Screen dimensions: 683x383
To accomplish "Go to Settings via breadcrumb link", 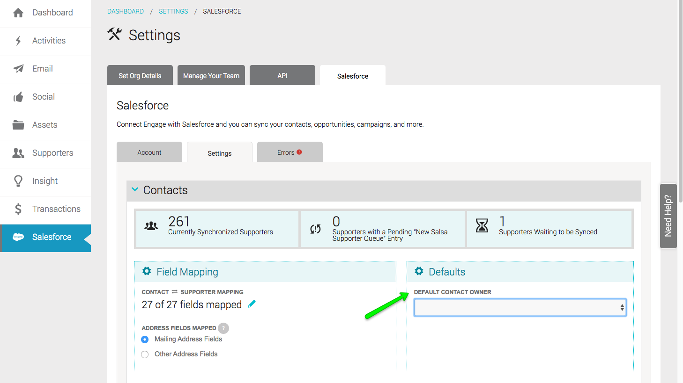I will [x=173, y=11].
